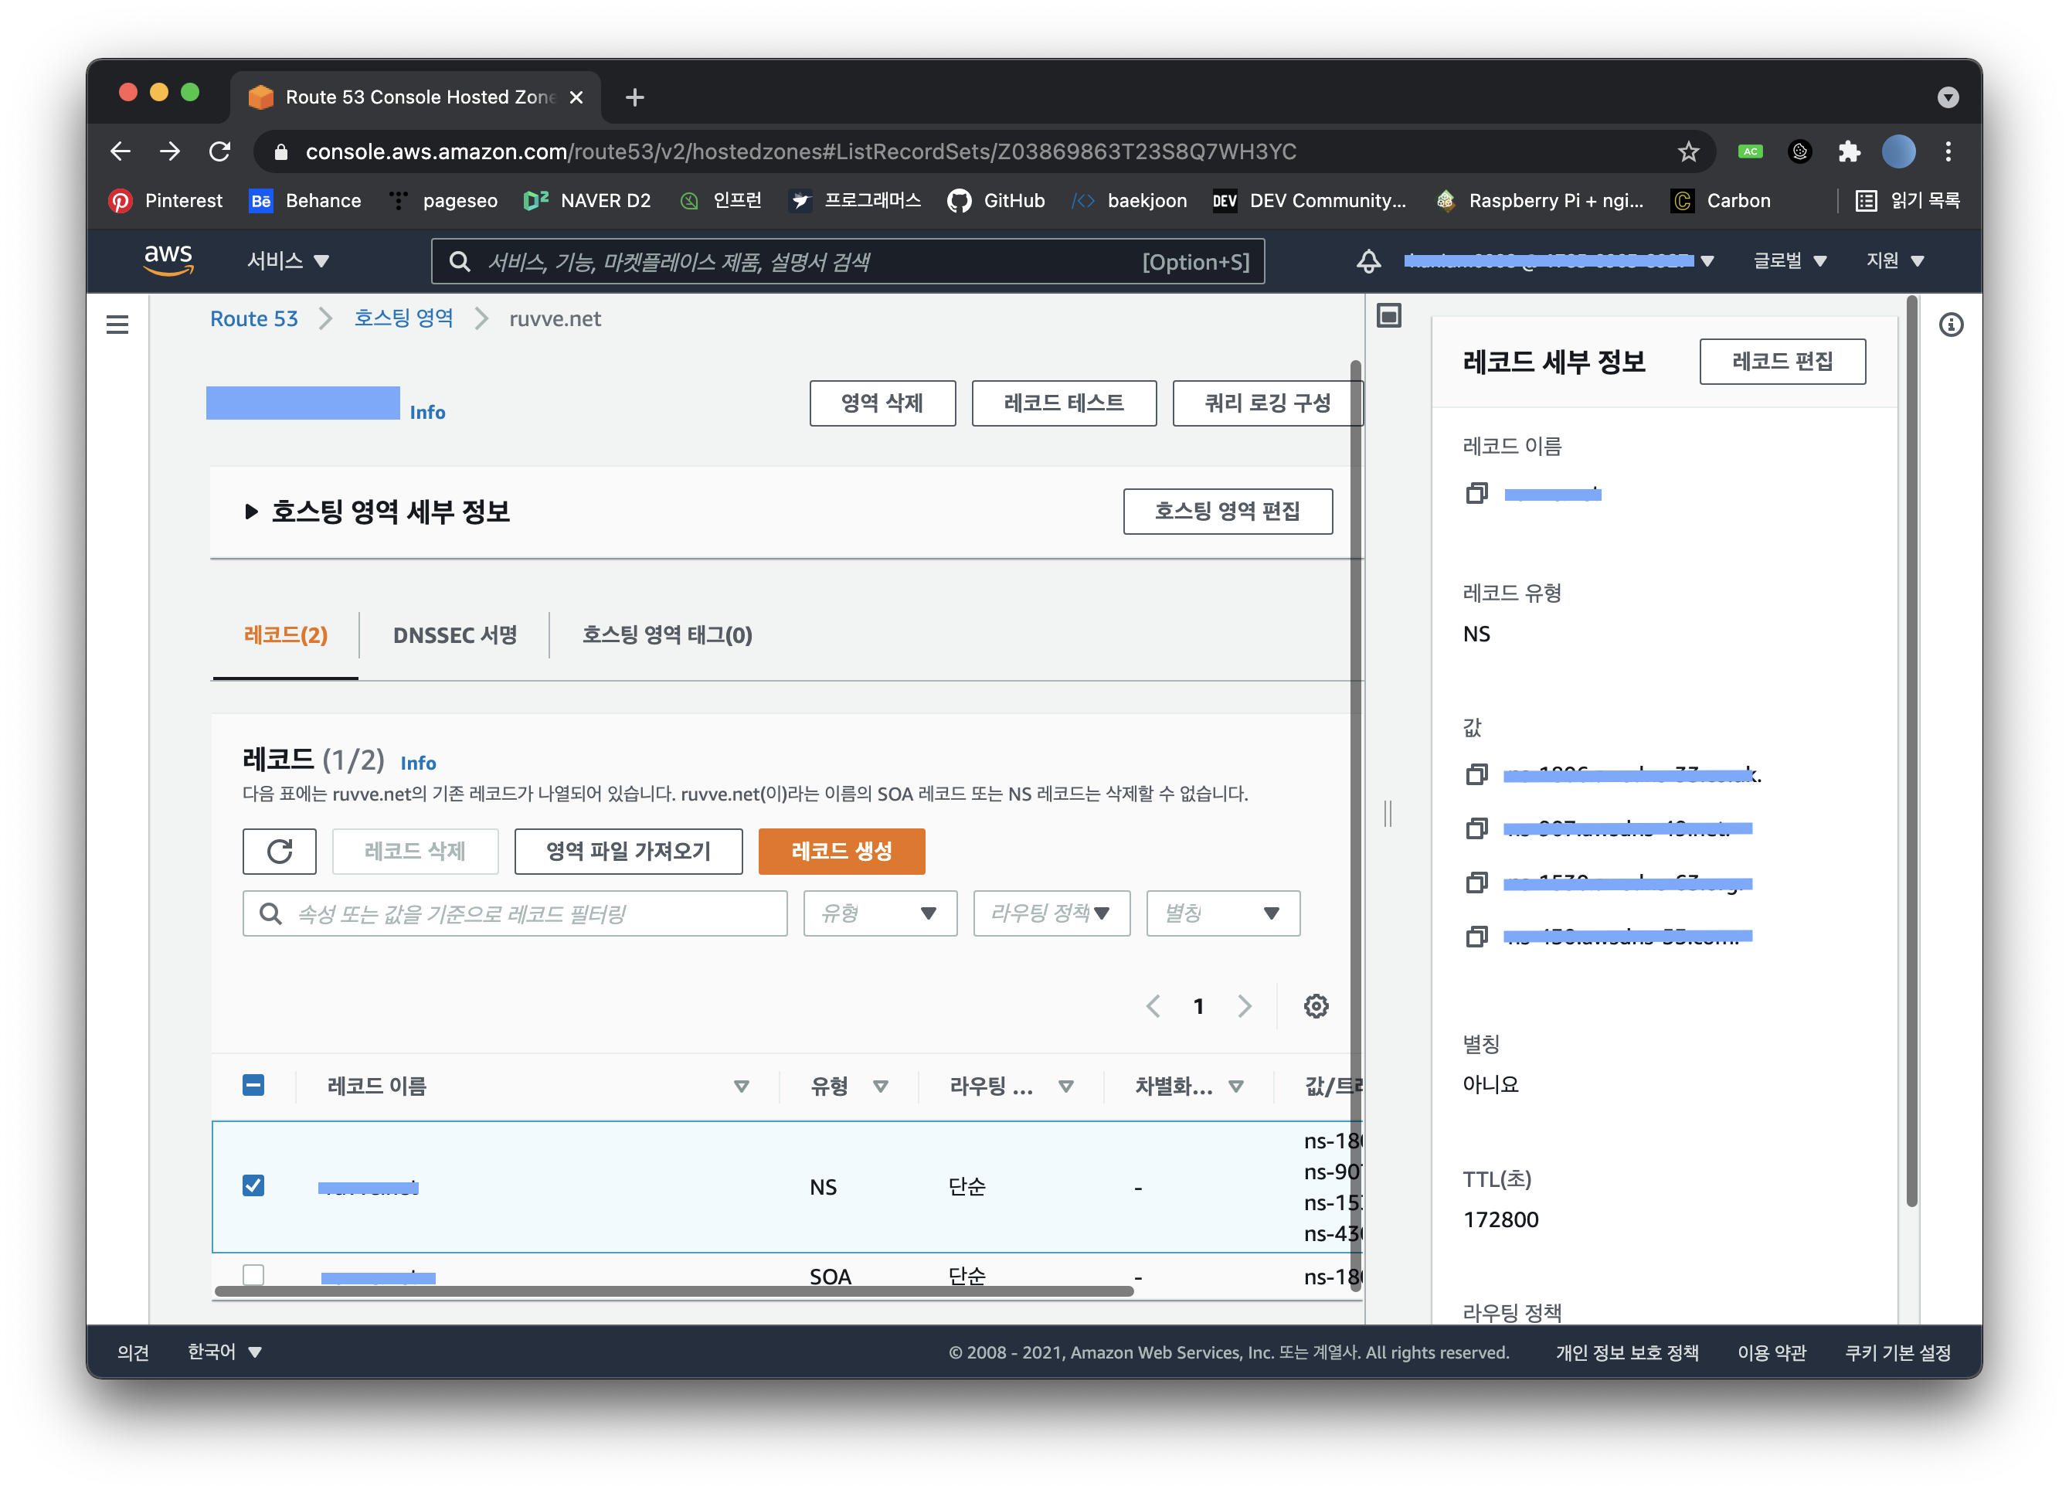This screenshot has height=1493, width=2069.
Task: Open the table preferences gear icon
Action: (1316, 1005)
